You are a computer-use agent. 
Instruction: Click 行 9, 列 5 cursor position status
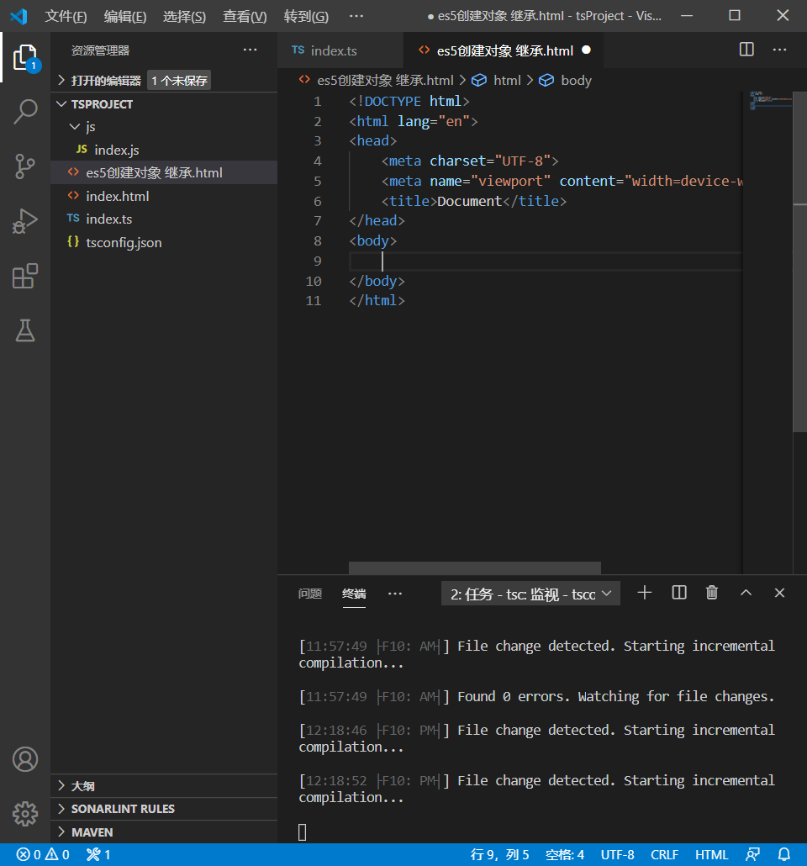coord(500,855)
